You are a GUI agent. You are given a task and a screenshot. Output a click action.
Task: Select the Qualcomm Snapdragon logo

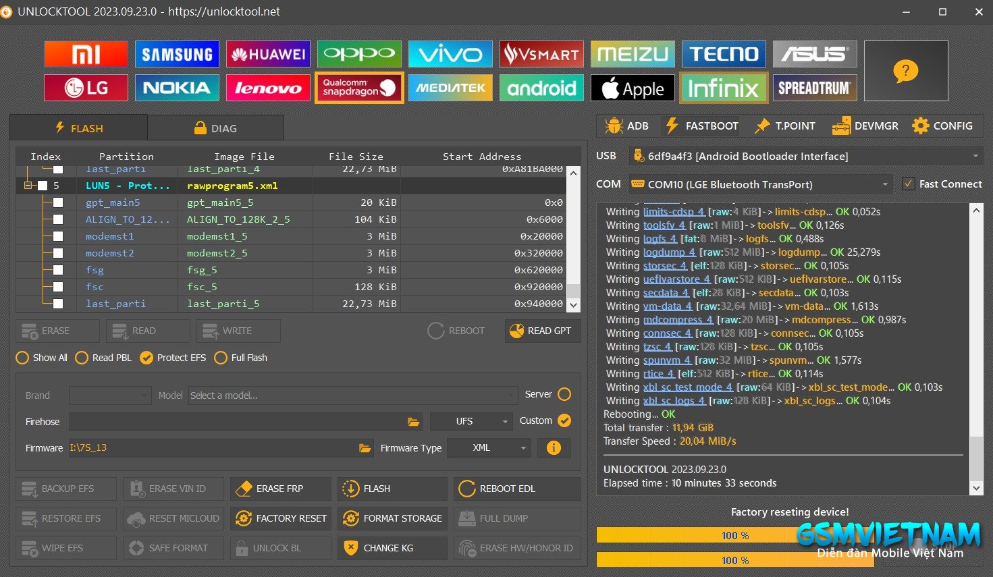[x=359, y=88]
